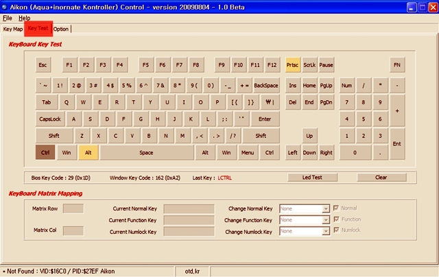Click the PgUp key button
439x277 pixels.
pyautogui.click(x=327, y=86)
